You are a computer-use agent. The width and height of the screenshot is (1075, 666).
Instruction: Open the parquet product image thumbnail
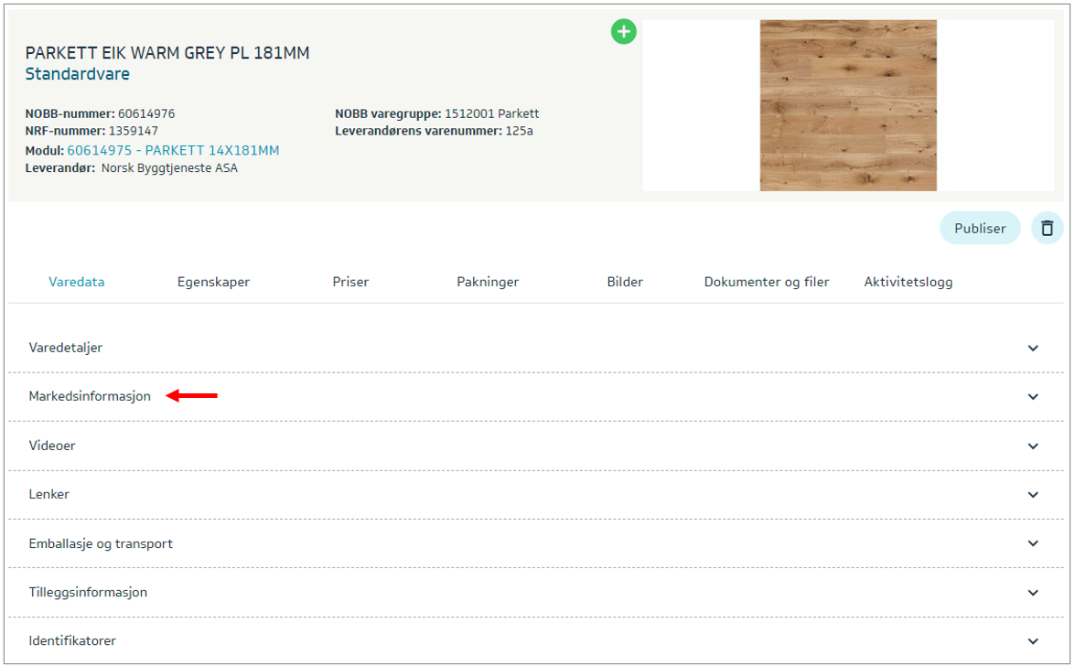click(x=847, y=105)
